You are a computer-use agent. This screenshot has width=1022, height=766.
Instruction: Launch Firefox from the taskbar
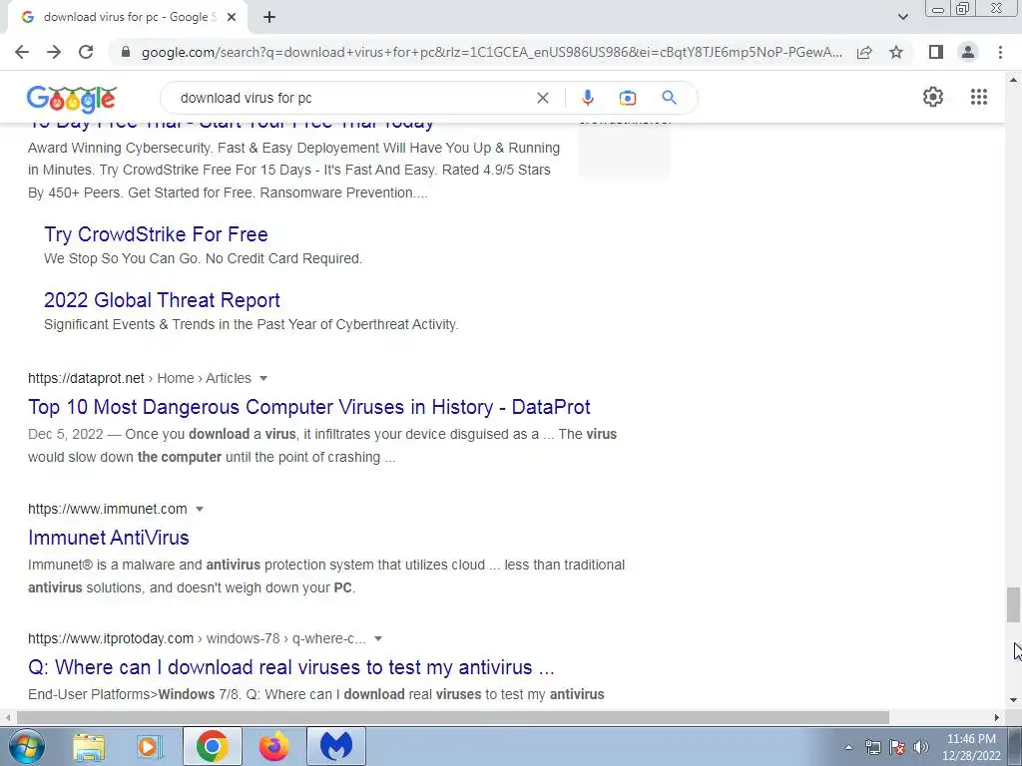[273, 746]
